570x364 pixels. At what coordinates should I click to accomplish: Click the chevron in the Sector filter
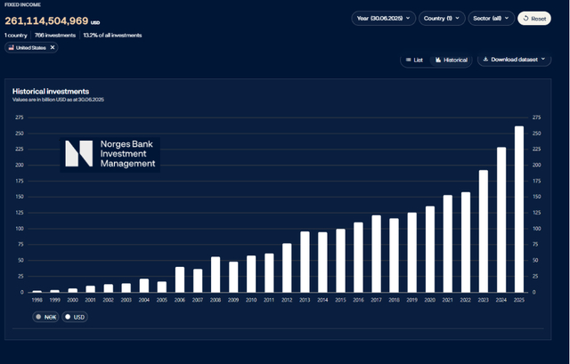point(507,18)
